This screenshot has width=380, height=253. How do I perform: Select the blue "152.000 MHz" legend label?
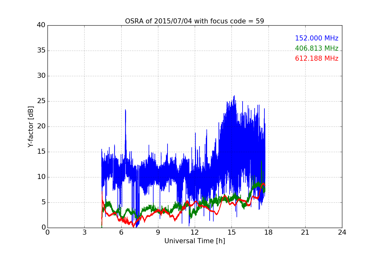pos(317,38)
